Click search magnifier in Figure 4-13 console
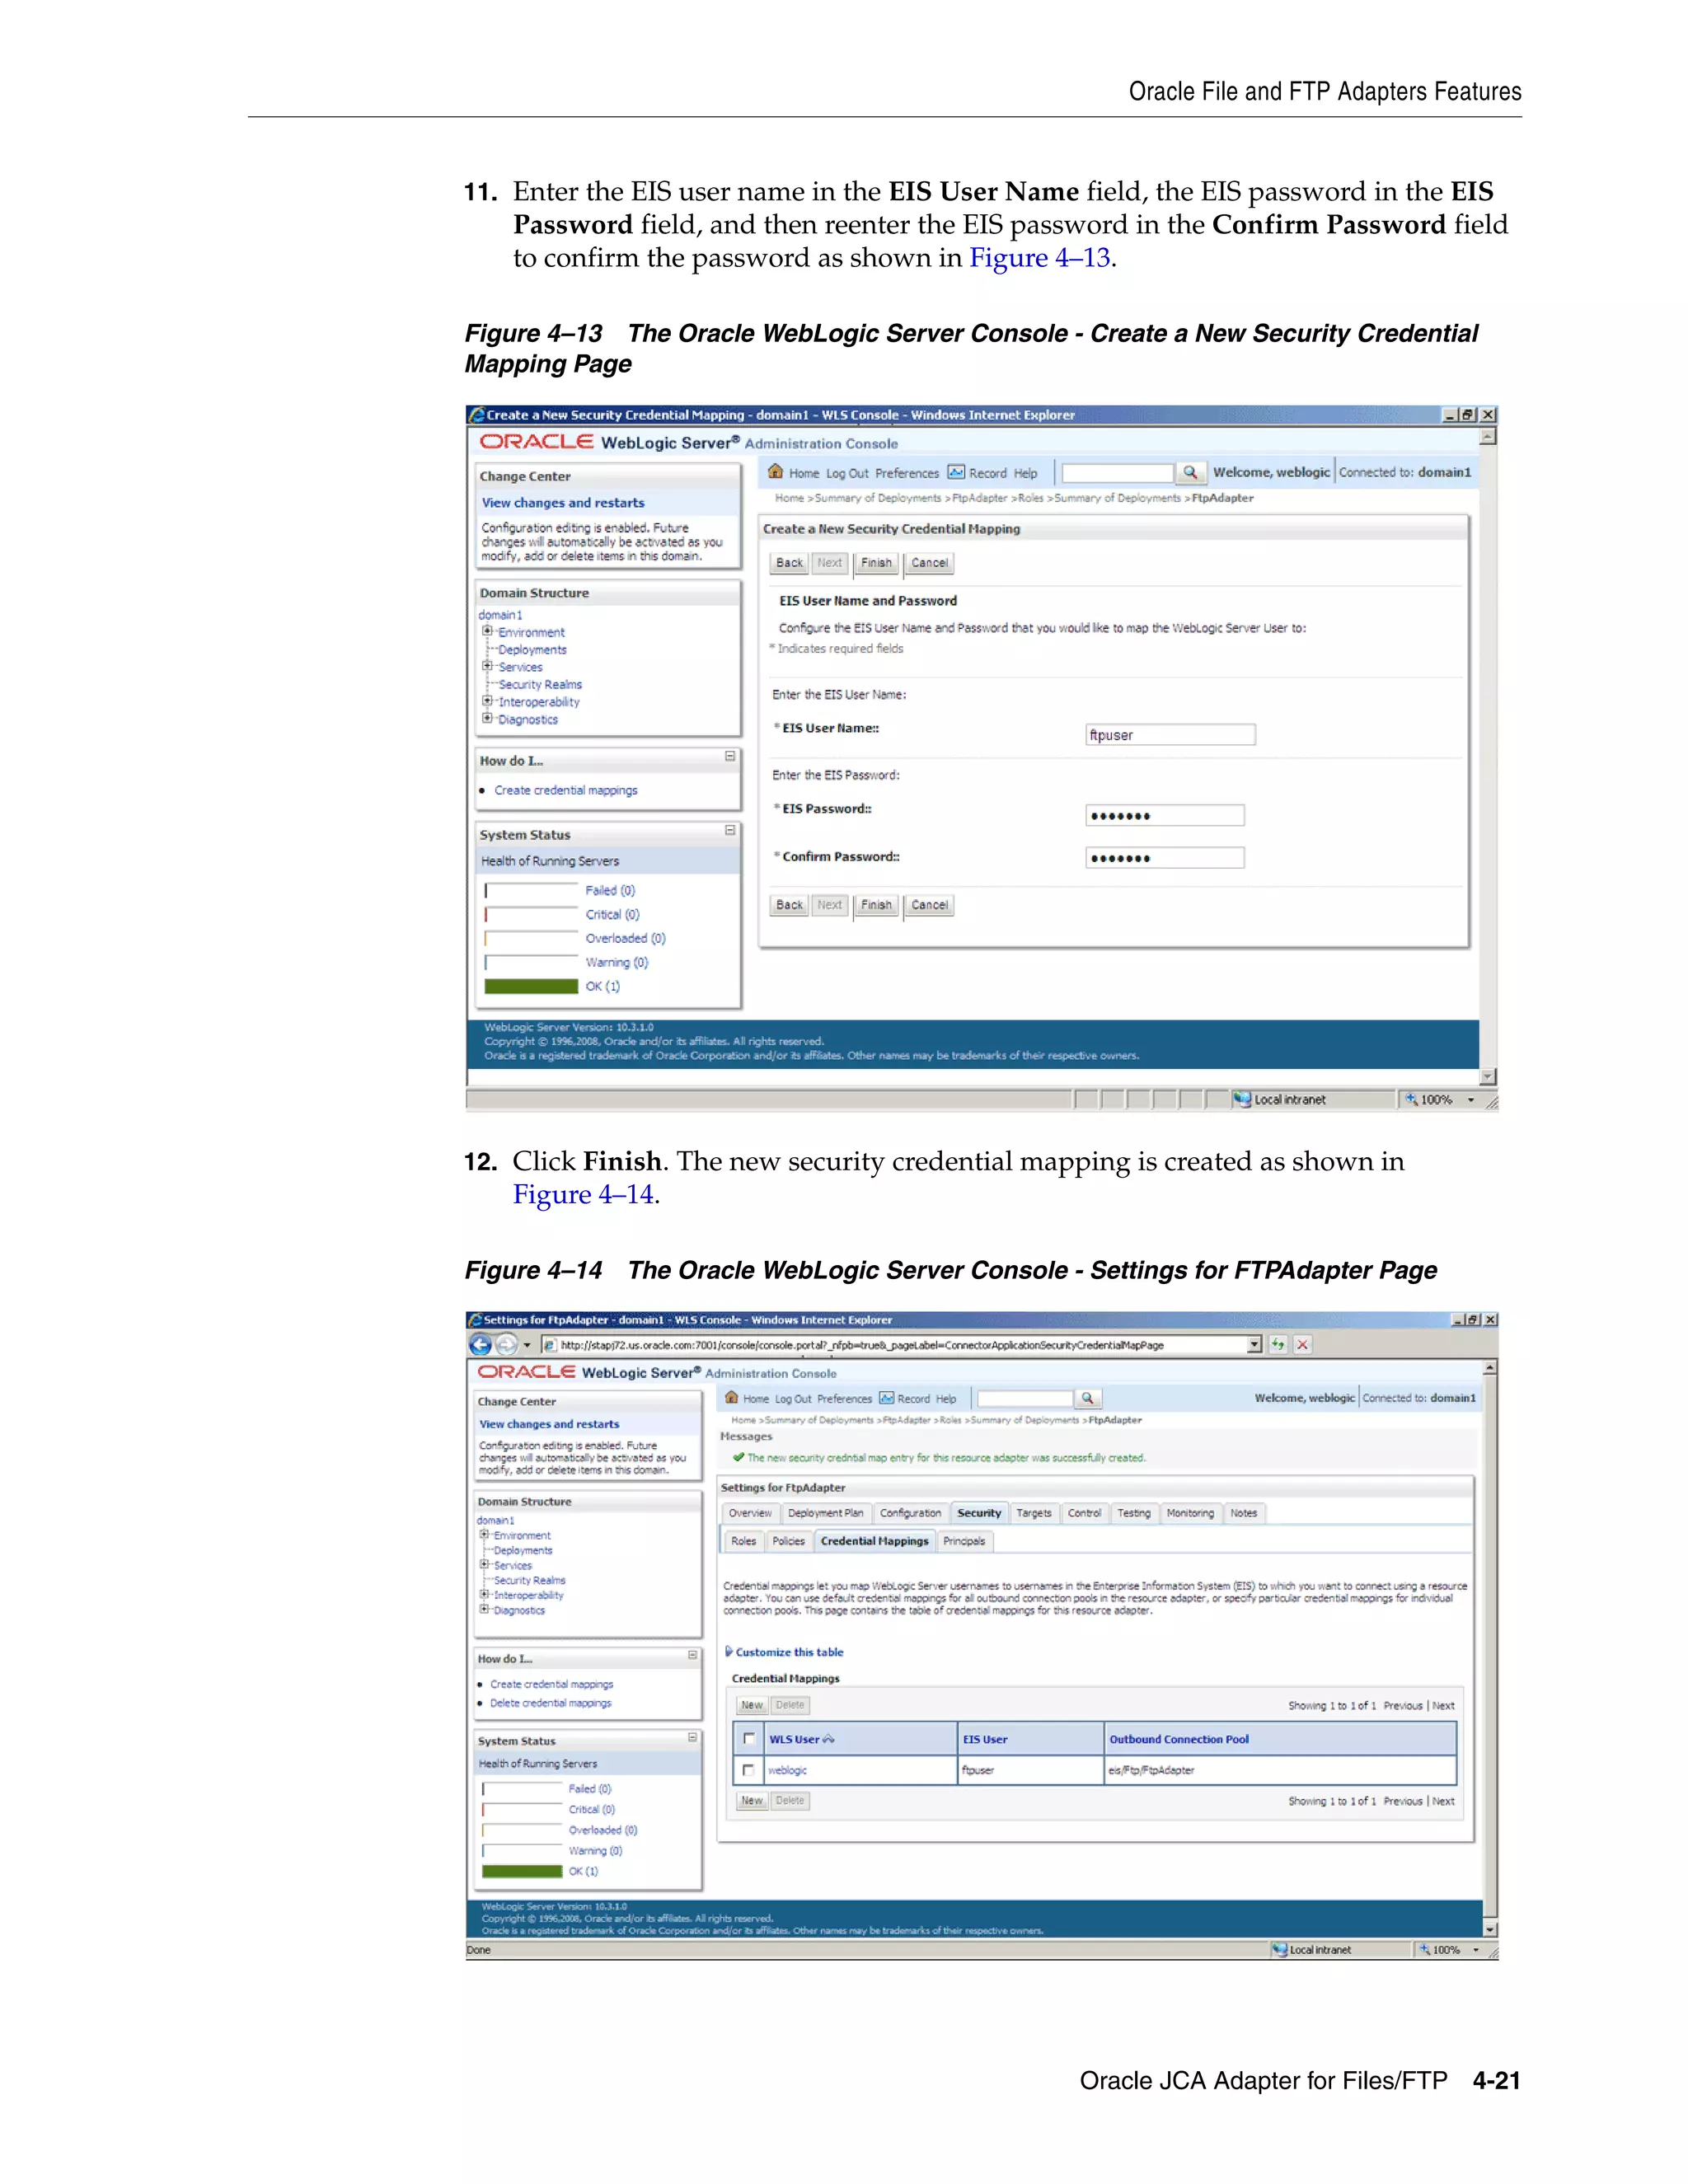 1190,472
